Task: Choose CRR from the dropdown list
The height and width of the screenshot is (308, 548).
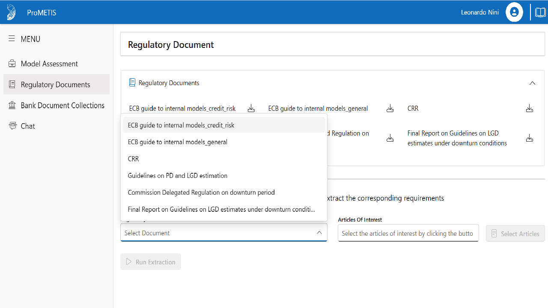Action: pyautogui.click(x=224, y=159)
